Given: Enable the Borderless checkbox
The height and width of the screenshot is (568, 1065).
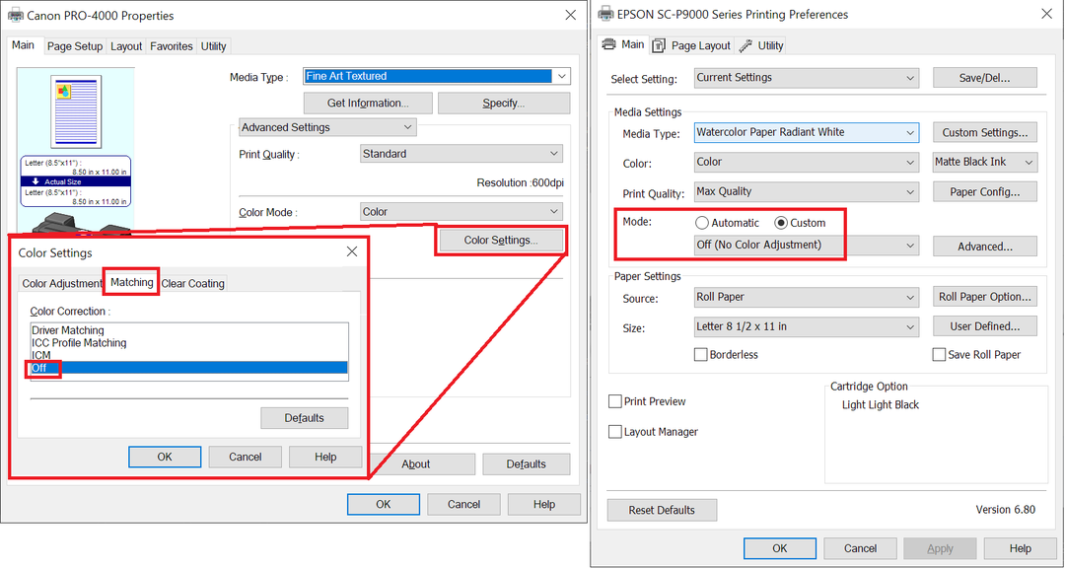Looking at the screenshot, I should pyautogui.click(x=701, y=354).
